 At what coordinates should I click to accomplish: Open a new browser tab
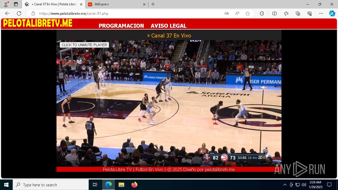click(153, 4)
